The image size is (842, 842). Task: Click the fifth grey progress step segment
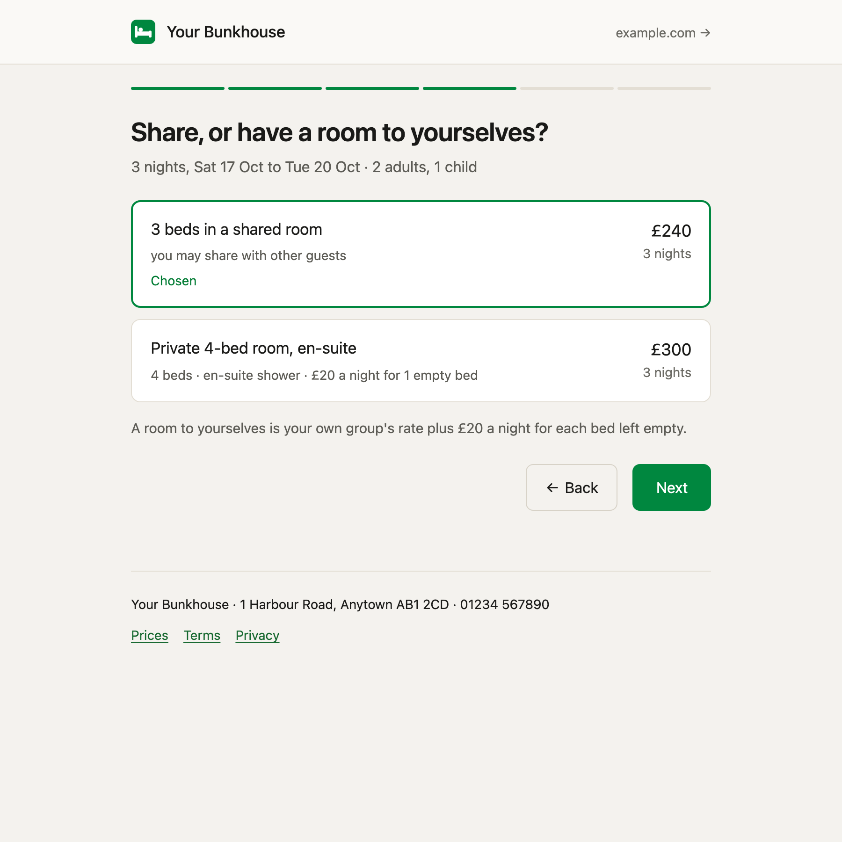567,88
